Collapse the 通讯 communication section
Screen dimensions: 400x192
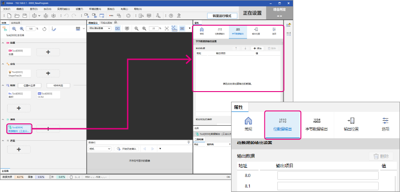click(x=4, y=119)
